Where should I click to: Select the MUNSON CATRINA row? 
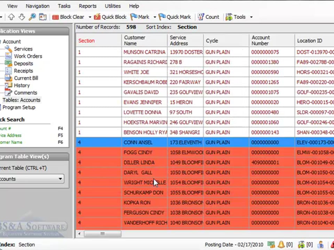point(205,52)
